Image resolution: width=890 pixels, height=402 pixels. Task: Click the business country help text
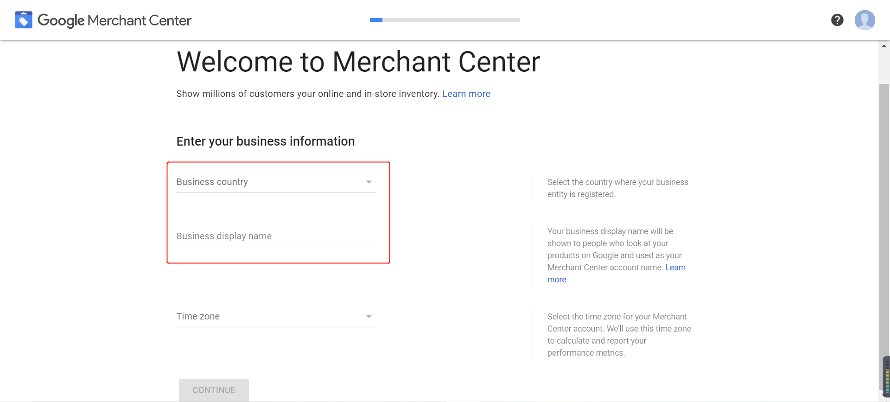click(x=617, y=188)
